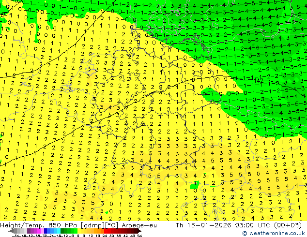Select the bright yellow segment of the temperature scale
The height and width of the screenshot is (237, 307).
tap(79, 231)
